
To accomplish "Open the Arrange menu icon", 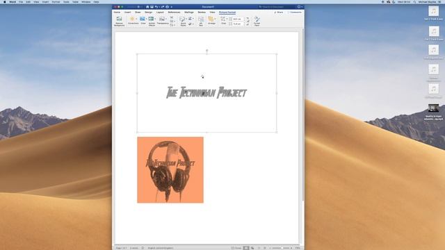I will pos(211,19).
